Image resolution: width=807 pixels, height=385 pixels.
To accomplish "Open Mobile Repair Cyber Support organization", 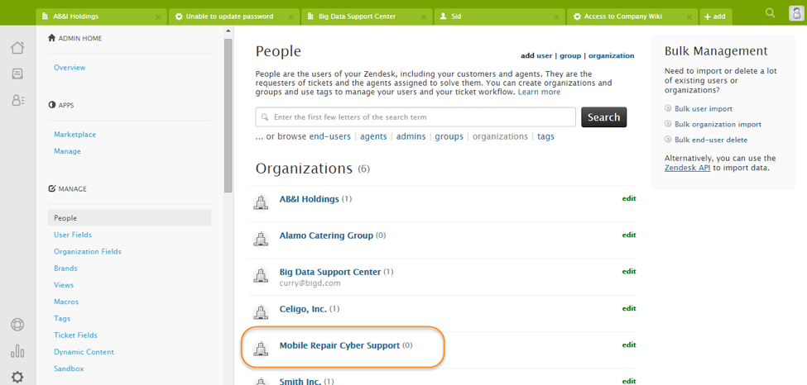I will coord(339,345).
